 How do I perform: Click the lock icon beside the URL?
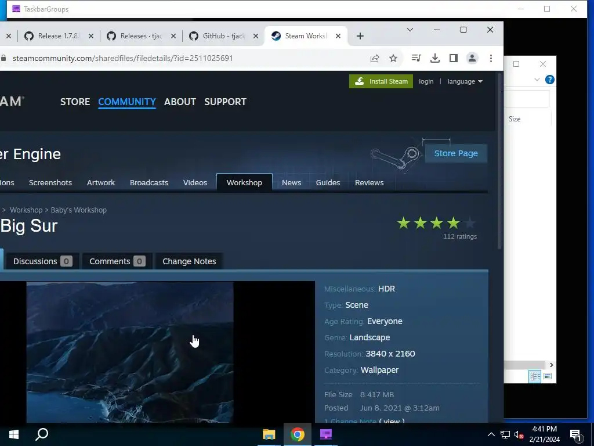coord(4,58)
